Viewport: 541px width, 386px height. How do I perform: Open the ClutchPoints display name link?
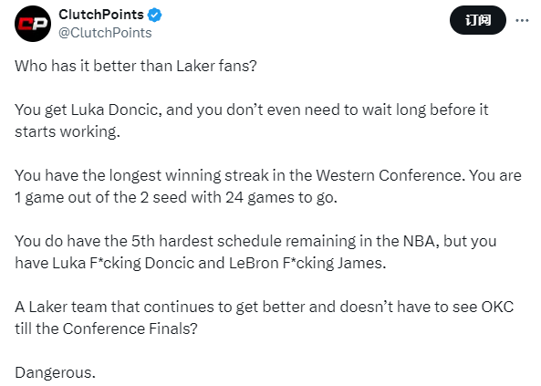click(101, 15)
